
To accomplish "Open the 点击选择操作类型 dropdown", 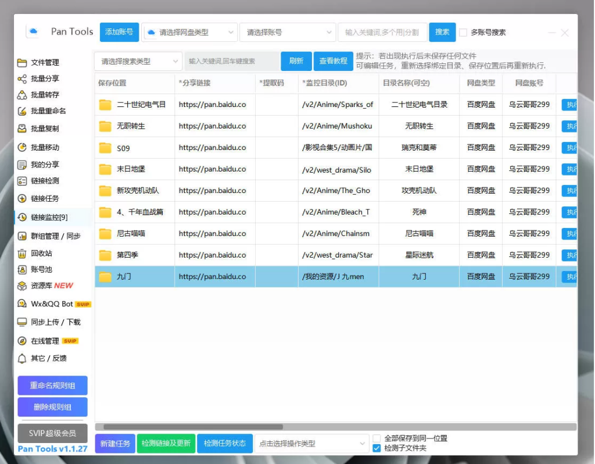I will pos(311,444).
